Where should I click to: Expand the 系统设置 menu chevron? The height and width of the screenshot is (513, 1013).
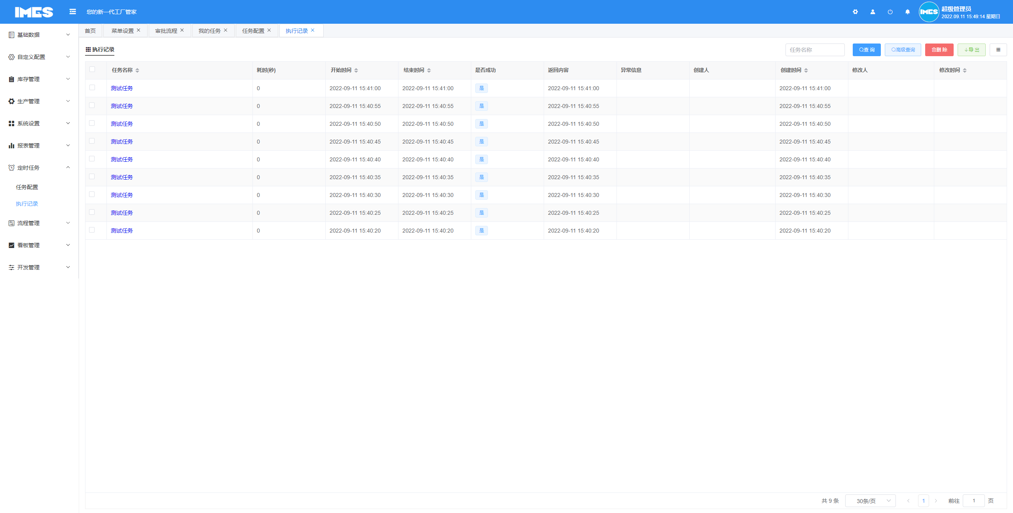[68, 123]
